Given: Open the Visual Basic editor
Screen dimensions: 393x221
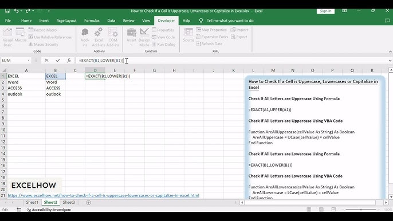Looking at the screenshot, I should coord(7,37).
